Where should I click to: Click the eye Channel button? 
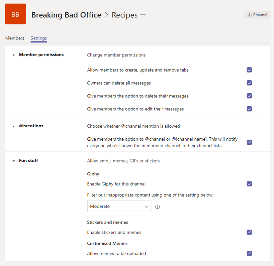[x=257, y=15]
